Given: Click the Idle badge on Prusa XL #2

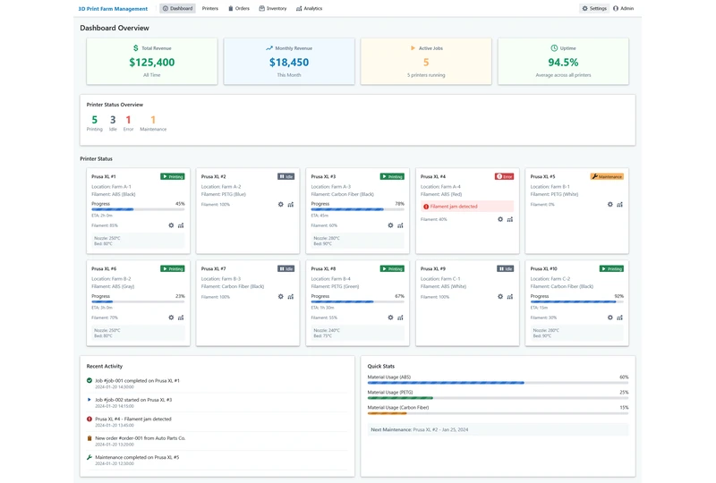Looking at the screenshot, I should (x=286, y=177).
